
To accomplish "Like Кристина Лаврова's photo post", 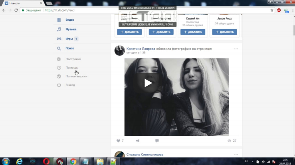I will (118, 141).
